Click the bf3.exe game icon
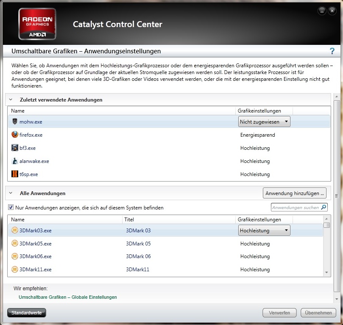 (x=15, y=148)
